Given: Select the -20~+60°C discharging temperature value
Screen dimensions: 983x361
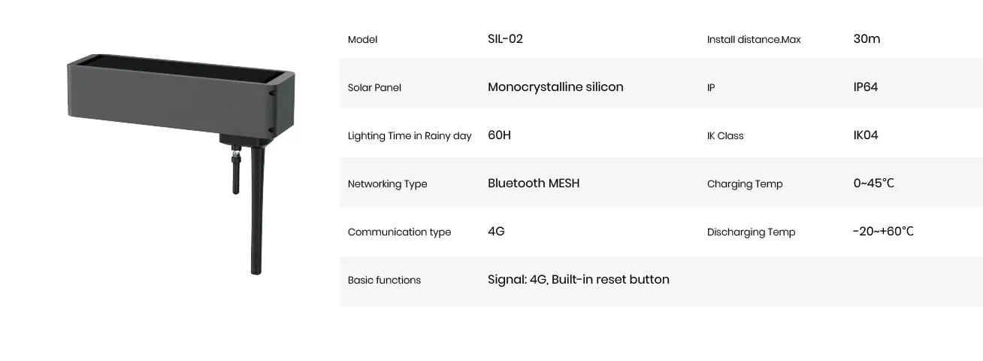Looking at the screenshot, I should tap(883, 232).
